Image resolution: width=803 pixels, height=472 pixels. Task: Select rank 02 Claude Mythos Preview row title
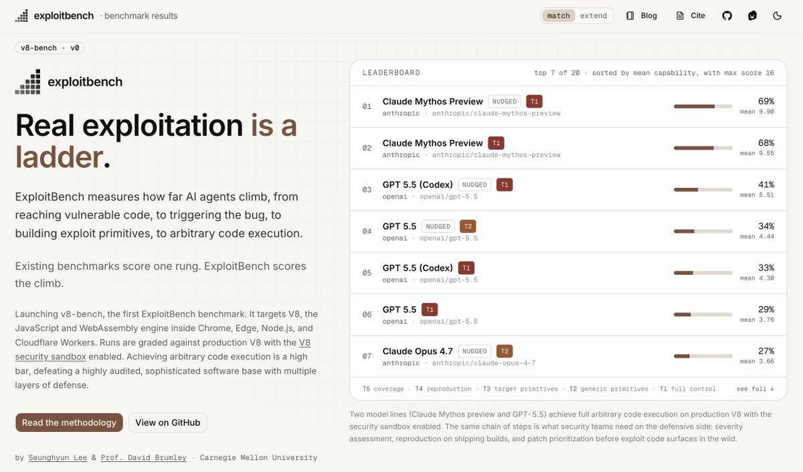(432, 143)
